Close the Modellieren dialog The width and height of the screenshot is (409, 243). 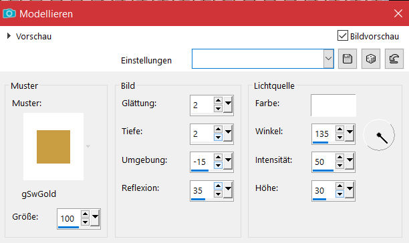pyautogui.click(x=398, y=13)
